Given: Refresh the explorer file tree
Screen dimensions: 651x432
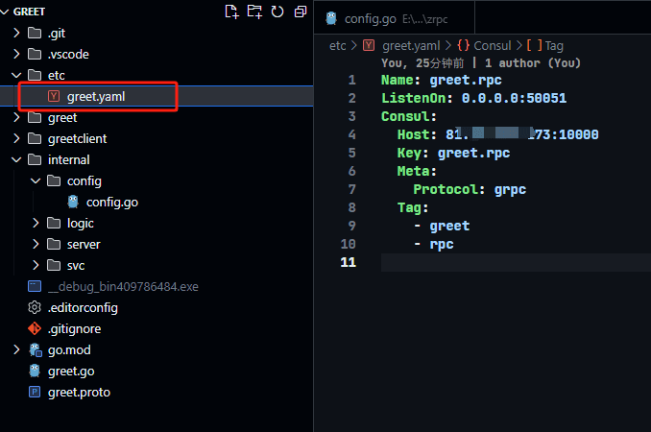Looking at the screenshot, I should [277, 12].
